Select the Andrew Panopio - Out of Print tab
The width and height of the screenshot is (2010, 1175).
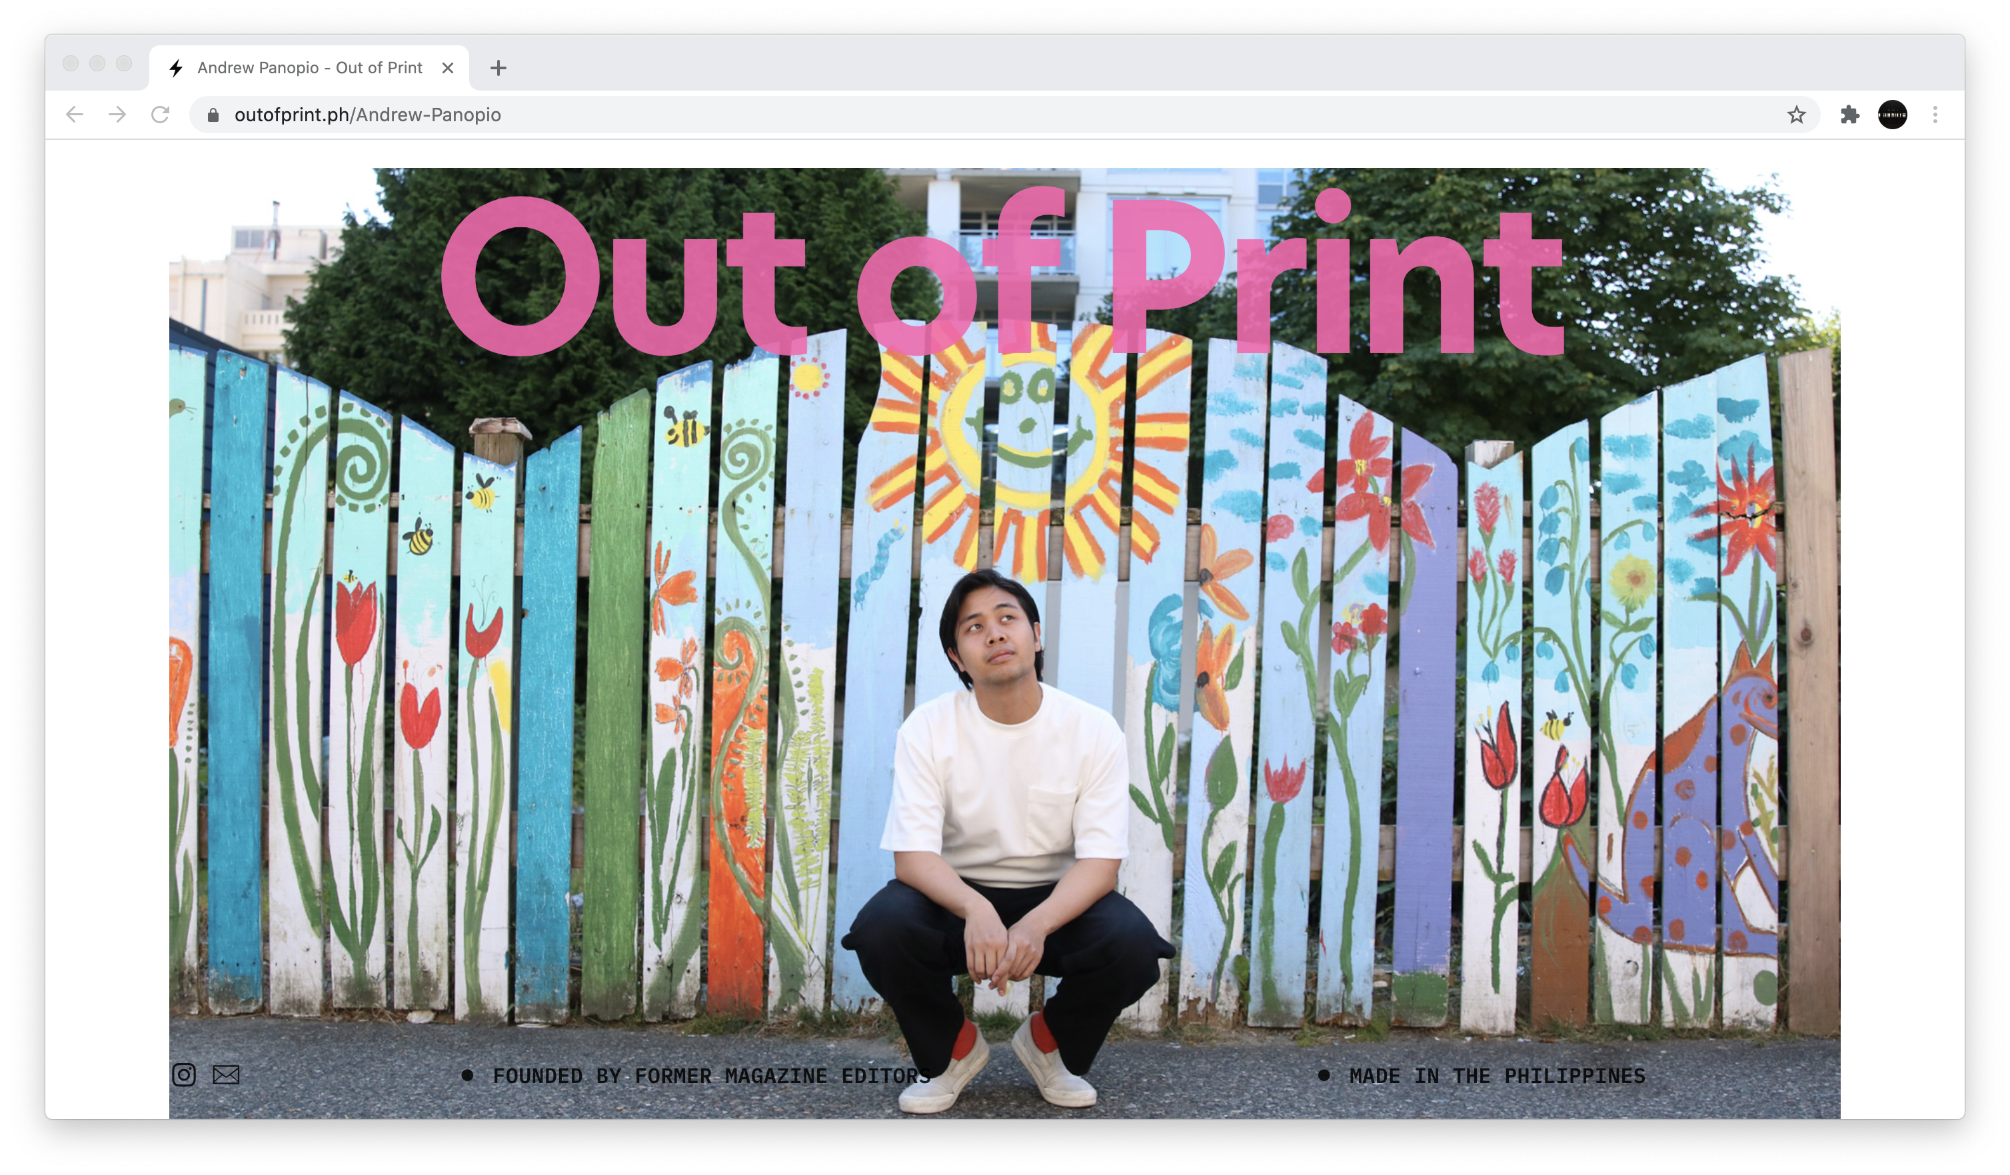coord(309,69)
